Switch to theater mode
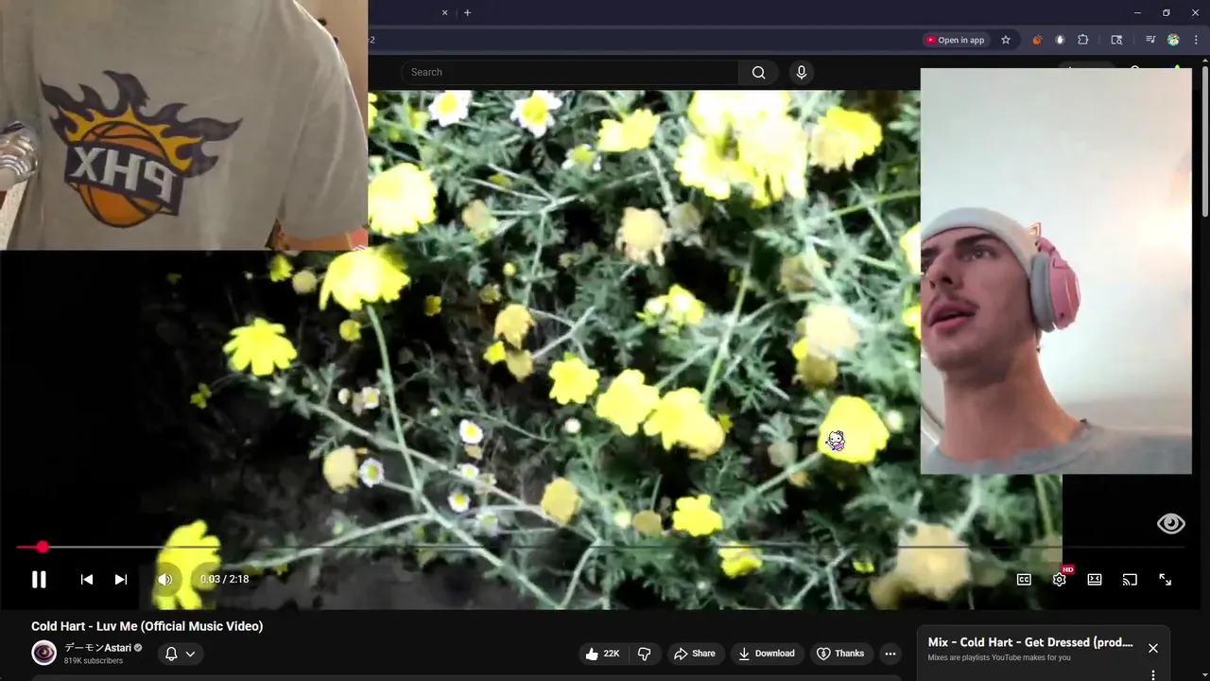Image resolution: width=1210 pixels, height=681 pixels. [1095, 580]
